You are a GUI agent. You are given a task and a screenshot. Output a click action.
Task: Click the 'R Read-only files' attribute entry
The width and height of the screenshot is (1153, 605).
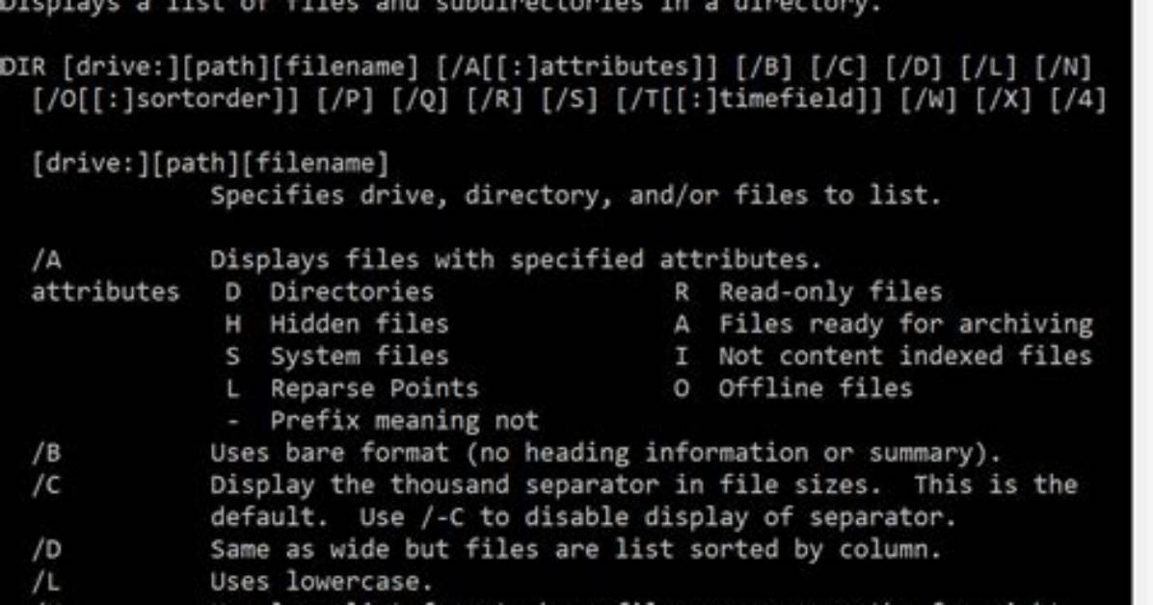(x=808, y=292)
